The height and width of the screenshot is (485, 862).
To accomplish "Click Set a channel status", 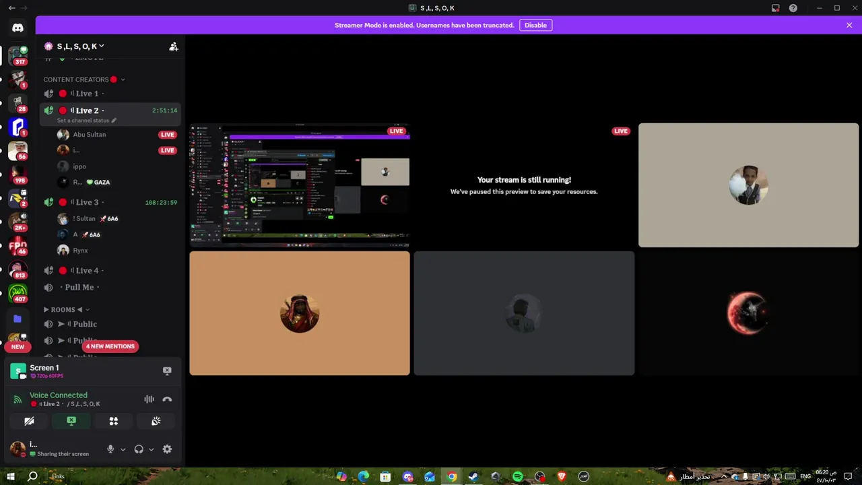I will (83, 121).
